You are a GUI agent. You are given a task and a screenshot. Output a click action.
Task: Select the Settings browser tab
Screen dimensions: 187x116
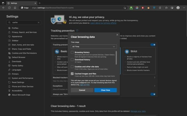coord(22,3)
